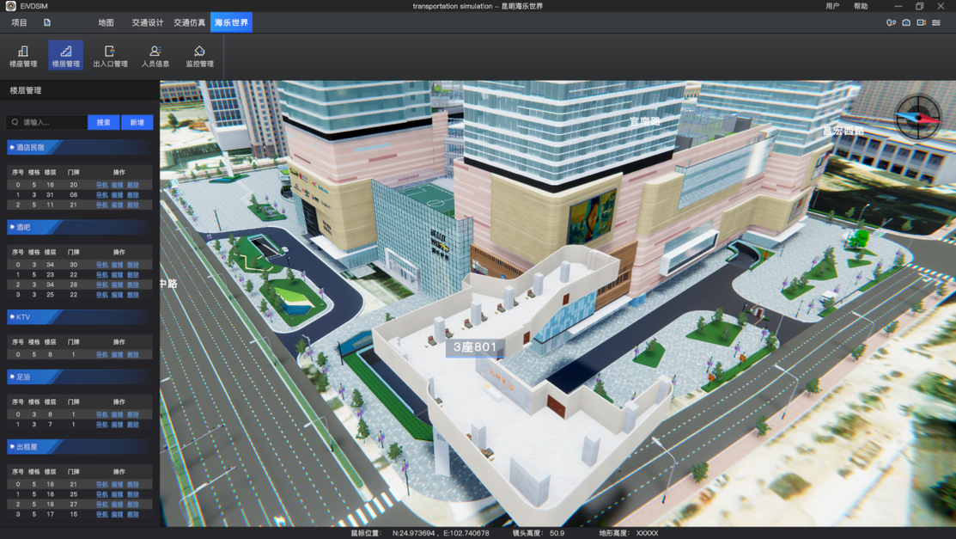Image resolution: width=956 pixels, height=539 pixels.
Task: Open the 项目 menu
Action: (19, 22)
